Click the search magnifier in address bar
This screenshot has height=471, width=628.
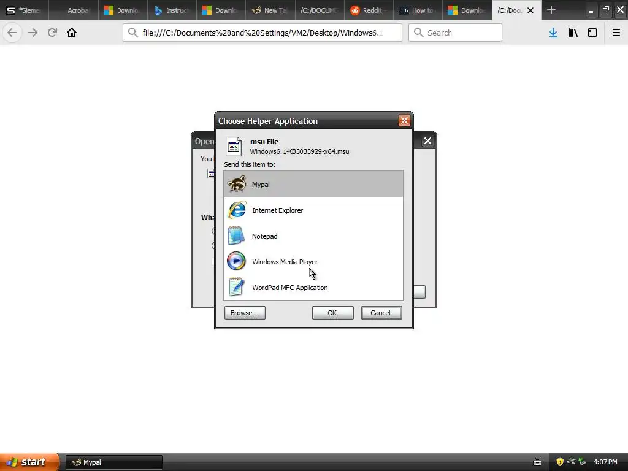(x=133, y=33)
